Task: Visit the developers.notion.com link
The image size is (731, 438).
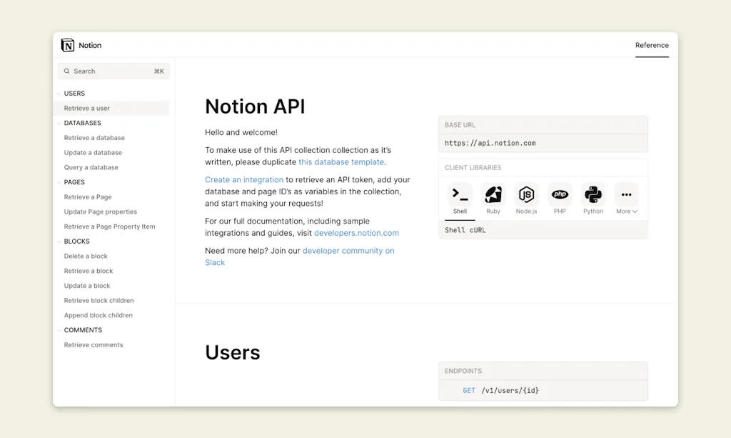Action: coord(356,232)
